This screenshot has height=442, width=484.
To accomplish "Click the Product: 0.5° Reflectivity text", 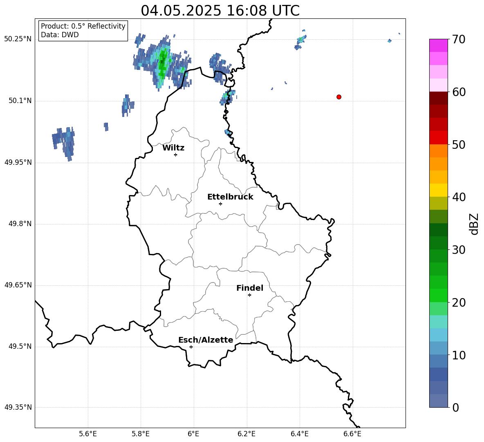I will [83, 26].
